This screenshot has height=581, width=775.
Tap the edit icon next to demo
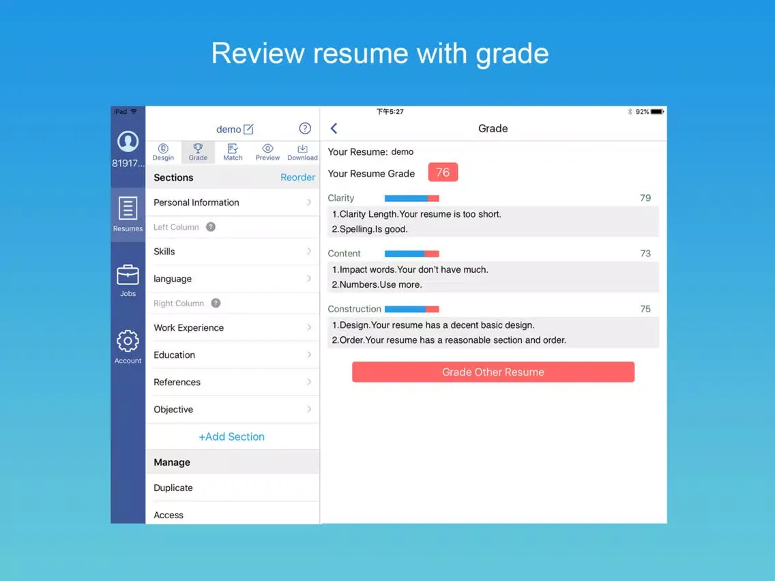(x=248, y=129)
